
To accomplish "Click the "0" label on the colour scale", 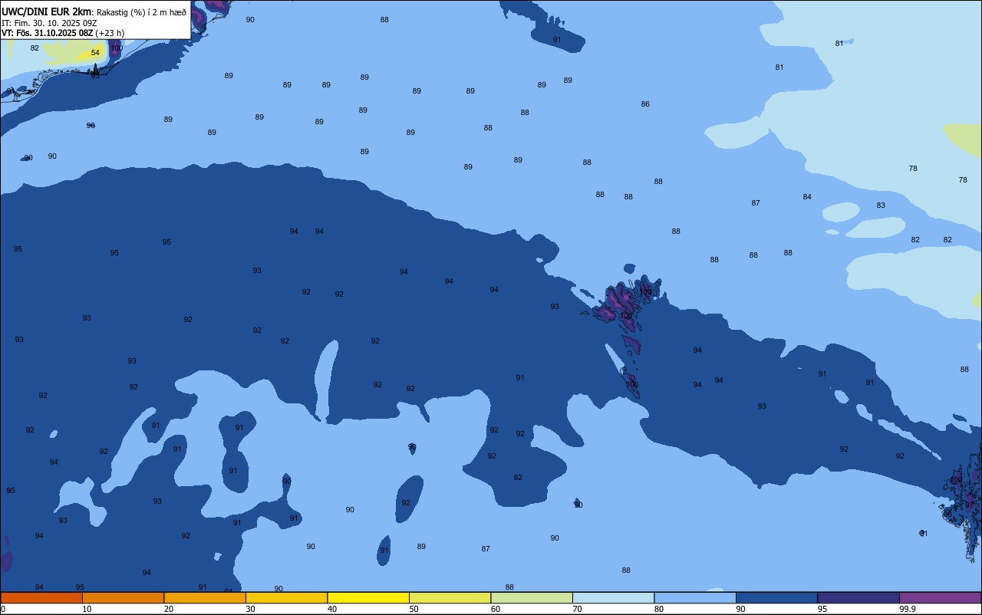I will coord(3,609).
